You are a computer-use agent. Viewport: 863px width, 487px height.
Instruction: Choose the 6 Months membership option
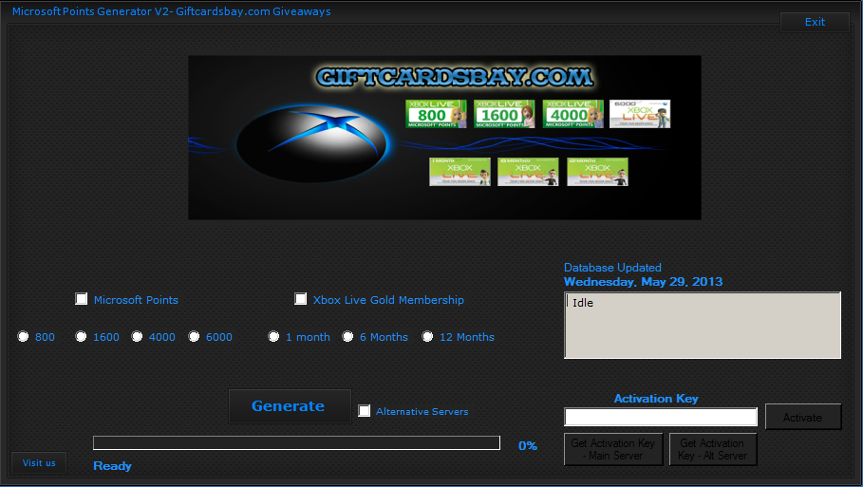pos(347,336)
